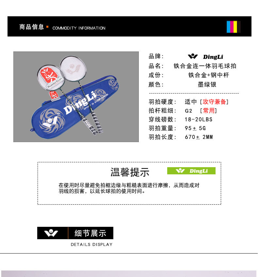This screenshot has height=277, width=258.
Task: Open the badminton racket product photo
Action: point(76,97)
